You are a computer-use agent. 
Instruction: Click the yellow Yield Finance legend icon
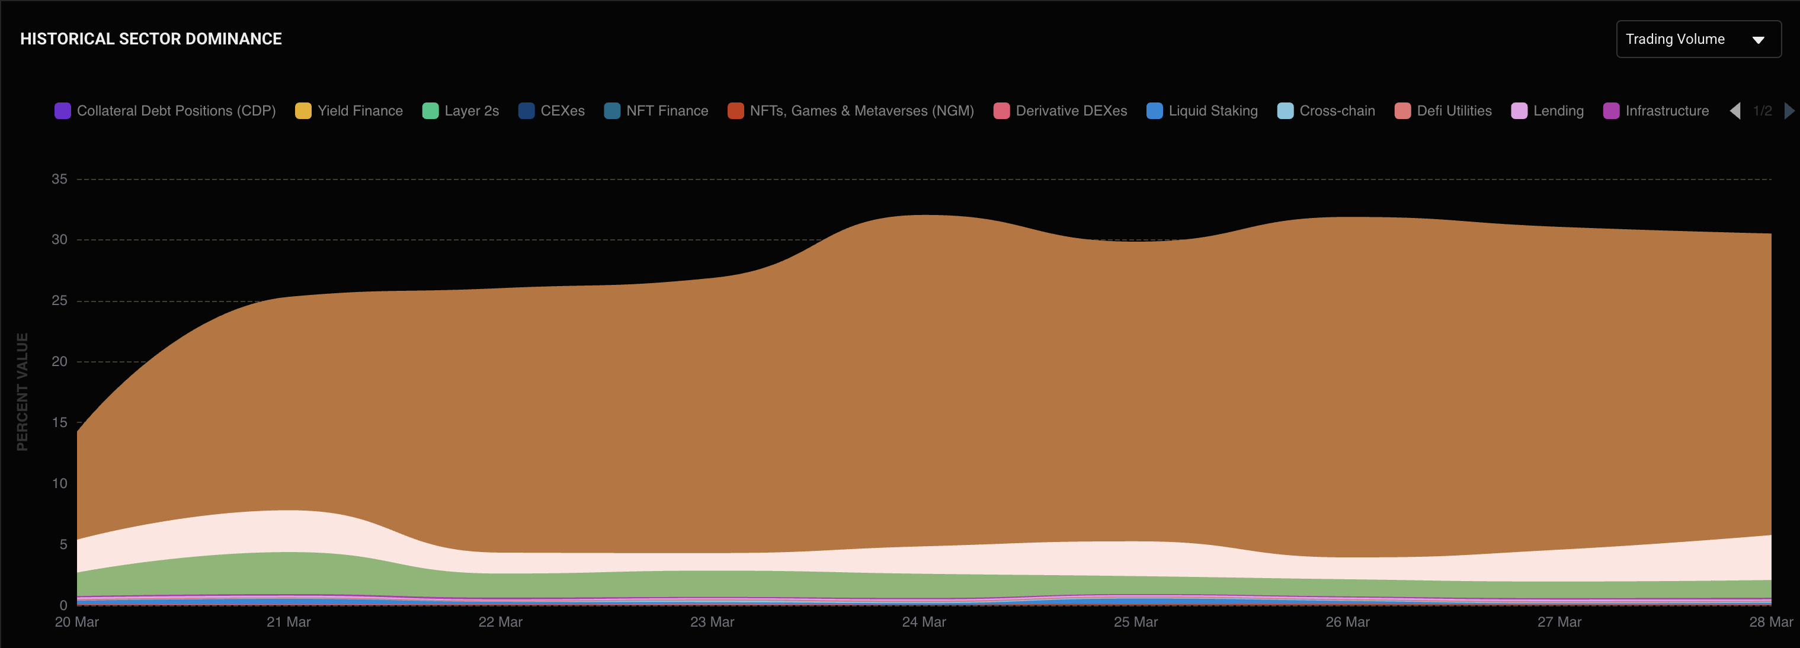pyautogui.click(x=303, y=111)
